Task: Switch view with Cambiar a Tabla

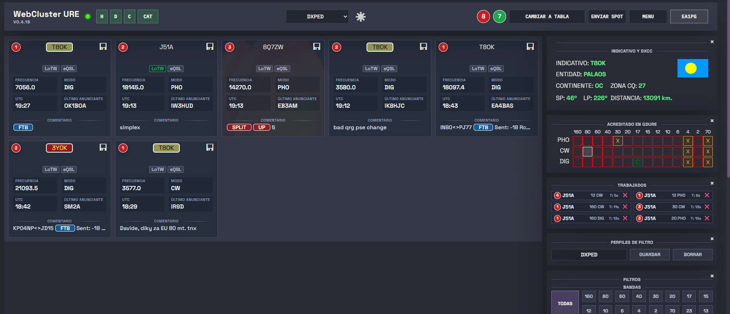Action: coord(547,16)
